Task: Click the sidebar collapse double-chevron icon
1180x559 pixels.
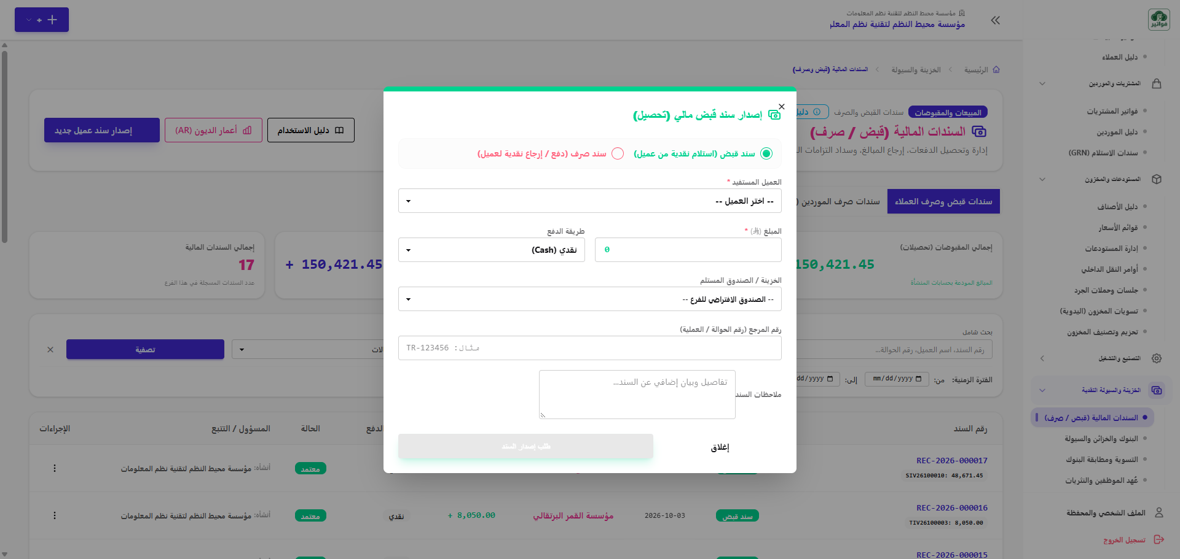Action: 996,20
